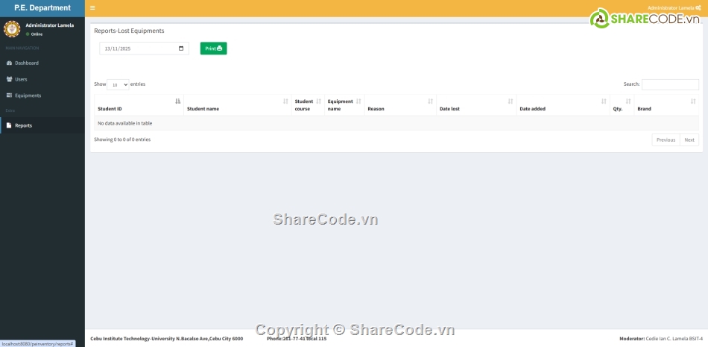
Task: Open the Show entries count dropdown
Action: pyautogui.click(x=118, y=85)
